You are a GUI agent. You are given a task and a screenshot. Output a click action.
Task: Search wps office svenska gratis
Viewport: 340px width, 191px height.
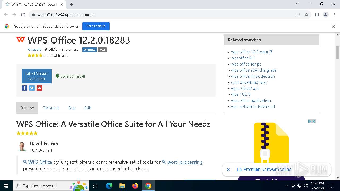(254, 70)
